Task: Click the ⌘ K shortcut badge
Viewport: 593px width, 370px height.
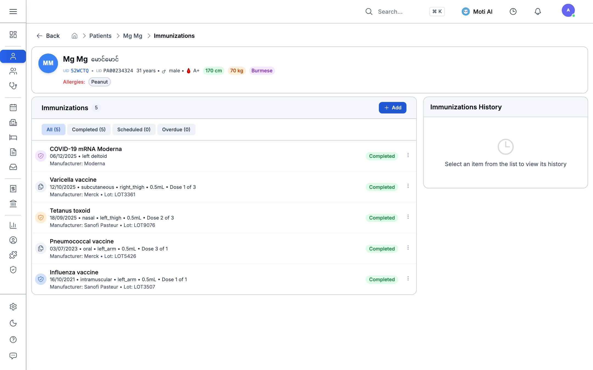Action: [437, 12]
